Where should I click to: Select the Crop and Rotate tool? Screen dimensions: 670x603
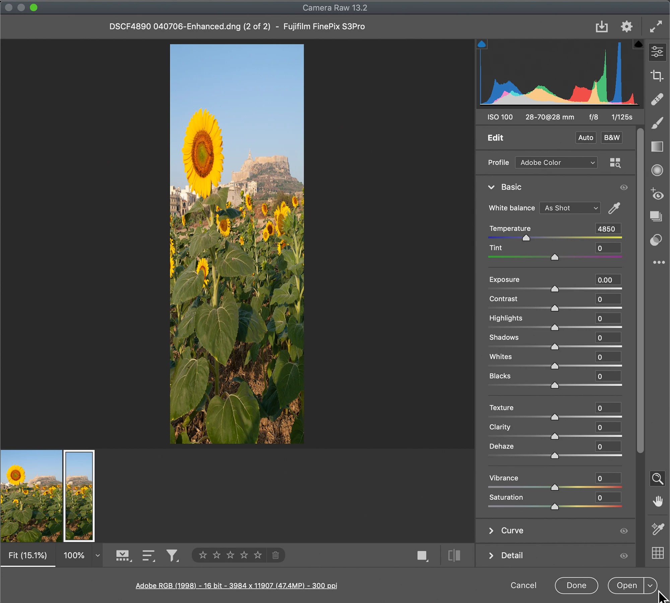click(657, 76)
